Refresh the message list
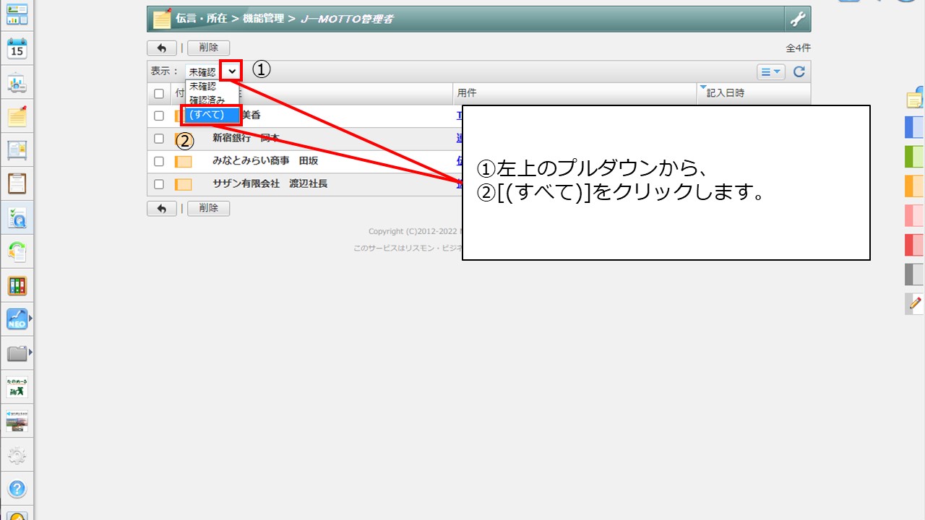The height and width of the screenshot is (520, 925). pos(799,71)
